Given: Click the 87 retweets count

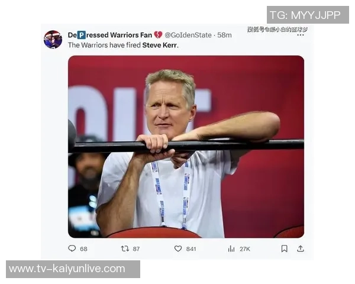Looking at the screenshot, I should coord(137,249).
